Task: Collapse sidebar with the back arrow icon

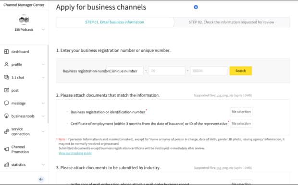Action: click(x=41, y=179)
